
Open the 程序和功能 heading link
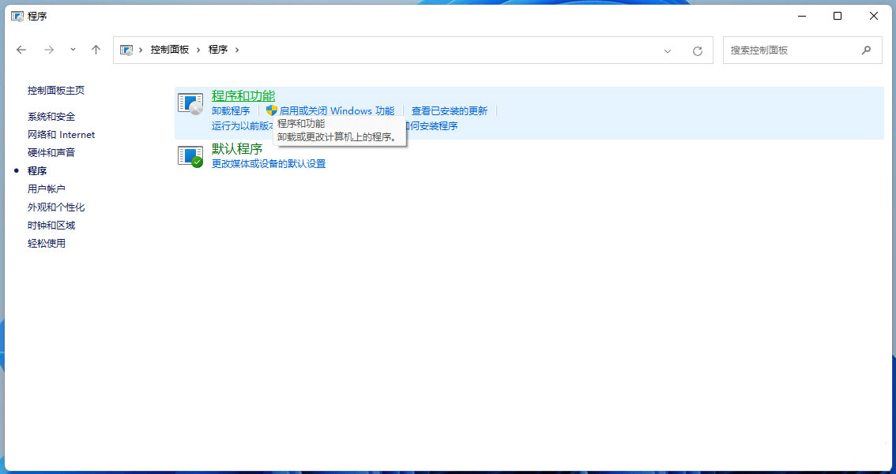[x=243, y=96]
